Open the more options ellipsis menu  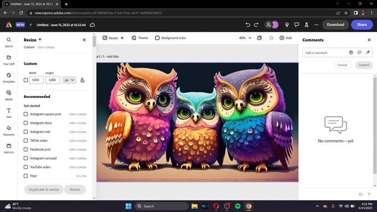[316, 25]
